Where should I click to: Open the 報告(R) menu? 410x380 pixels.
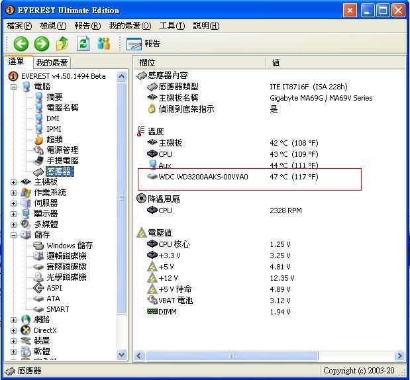pos(87,26)
